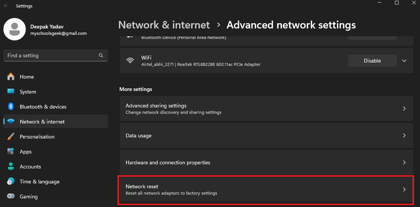Expand the Data usage row arrow
Image resolution: width=420 pixels, height=207 pixels.
(404, 136)
